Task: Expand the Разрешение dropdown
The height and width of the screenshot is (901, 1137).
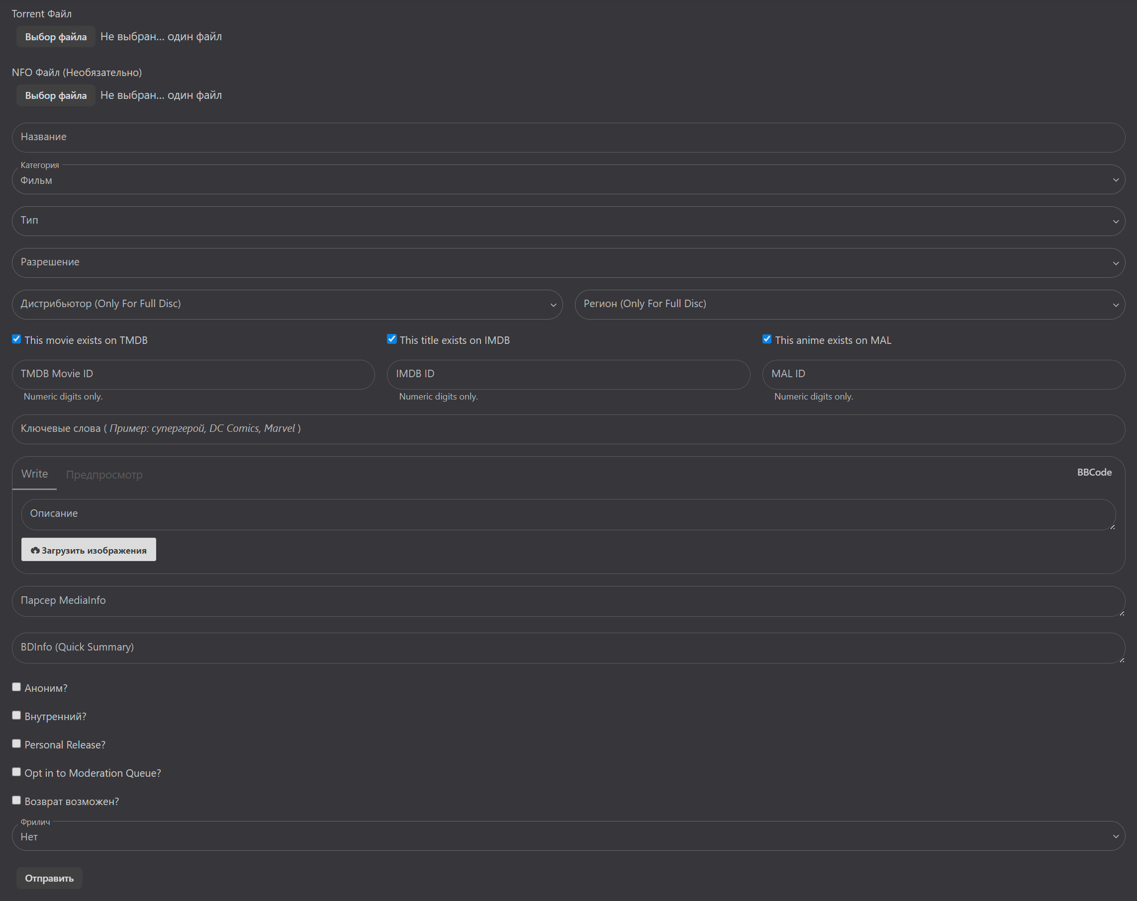Action: (x=568, y=262)
